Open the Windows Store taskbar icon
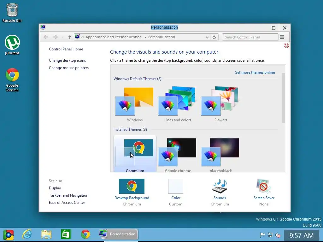Image resolution: width=323 pixels, height=242 pixels. [66, 234]
